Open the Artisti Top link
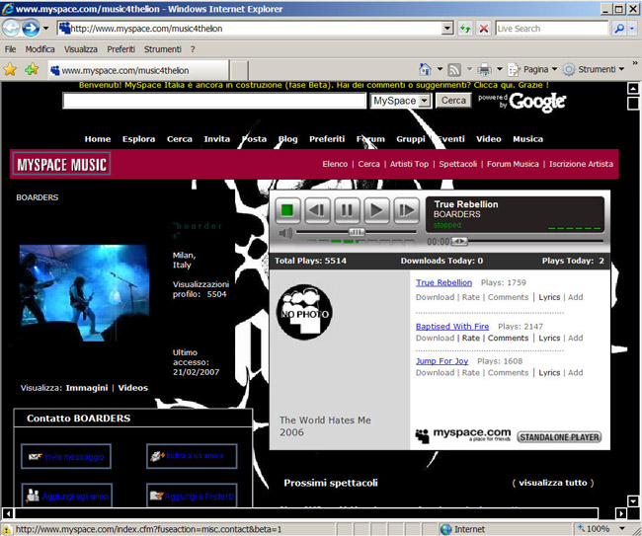This screenshot has height=536, width=642. click(409, 164)
